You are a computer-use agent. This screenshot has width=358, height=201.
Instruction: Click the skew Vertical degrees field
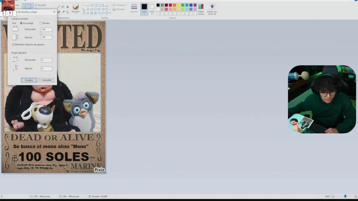tap(46, 68)
